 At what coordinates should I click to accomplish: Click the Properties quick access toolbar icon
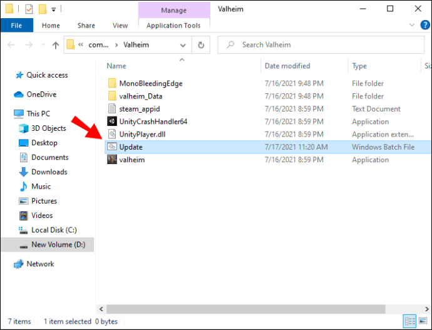pos(29,9)
